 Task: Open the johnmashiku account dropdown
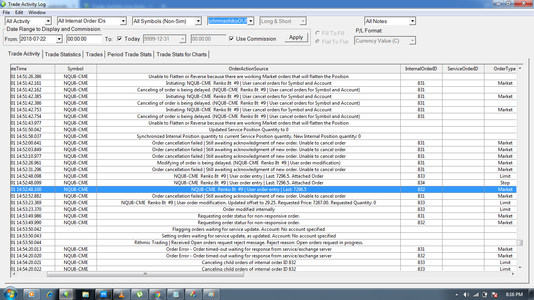(251, 21)
